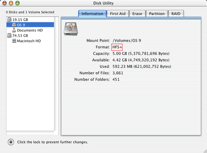This screenshot has width=207, height=153.
Task: Click 'Click the lock to prevent further changes' text
Action: (x=53, y=142)
